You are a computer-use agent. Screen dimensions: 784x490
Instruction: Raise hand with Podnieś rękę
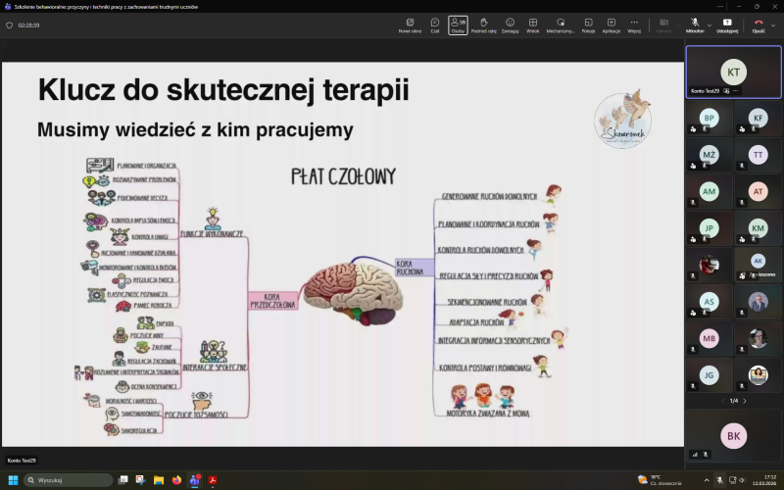[484, 24]
